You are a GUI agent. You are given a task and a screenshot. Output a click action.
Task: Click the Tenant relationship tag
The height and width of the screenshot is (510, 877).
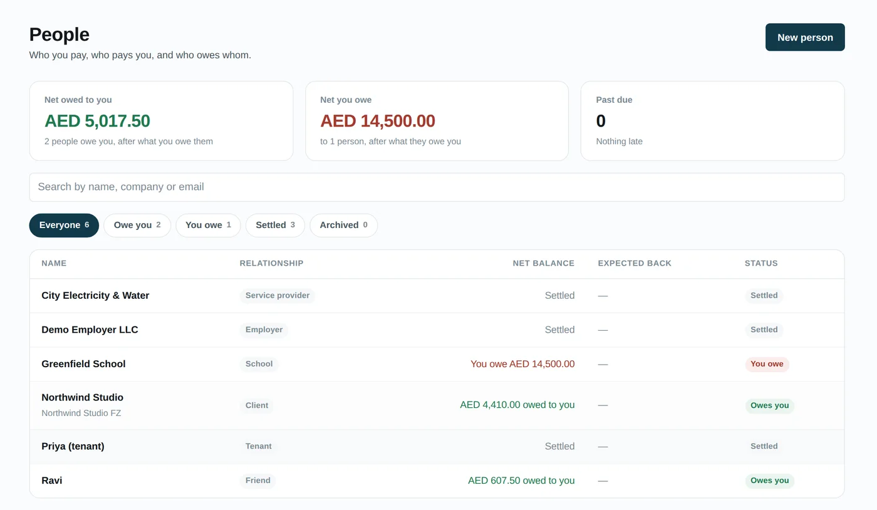[x=258, y=446]
